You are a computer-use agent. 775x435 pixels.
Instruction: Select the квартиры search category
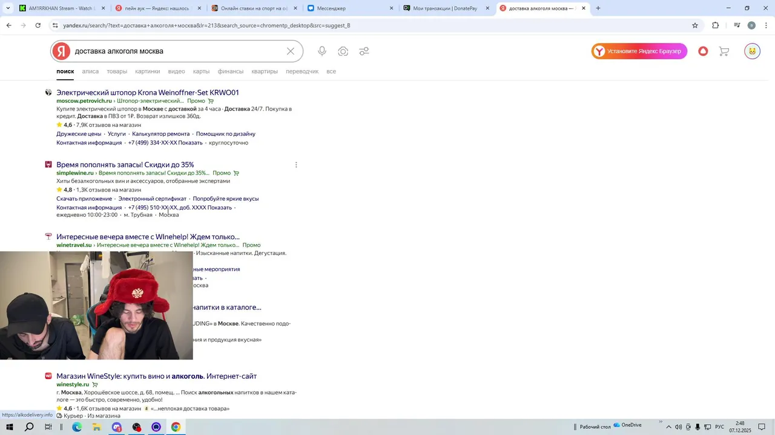pyautogui.click(x=265, y=71)
